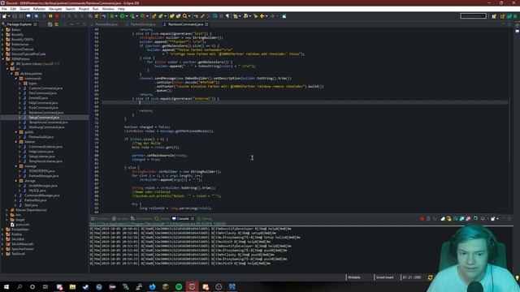This screenshot has width=520, height=292.
Task: Collapse the guilds package node
Action: click(x=16, y=132)
